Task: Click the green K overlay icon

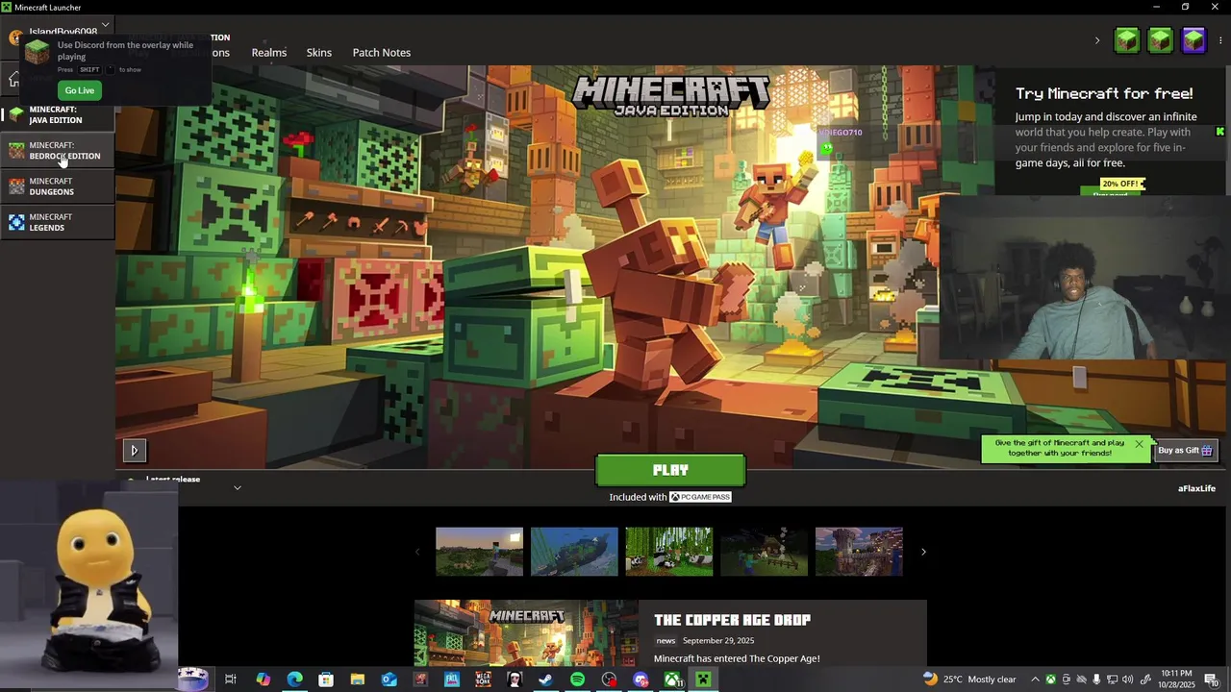Action: pos(1220,132)
